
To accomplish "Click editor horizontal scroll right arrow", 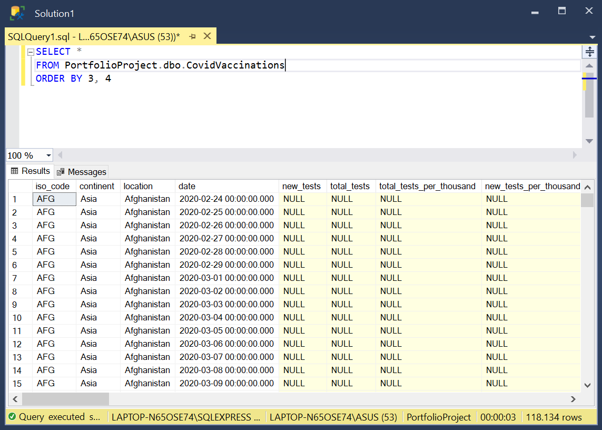I will 575,155.
